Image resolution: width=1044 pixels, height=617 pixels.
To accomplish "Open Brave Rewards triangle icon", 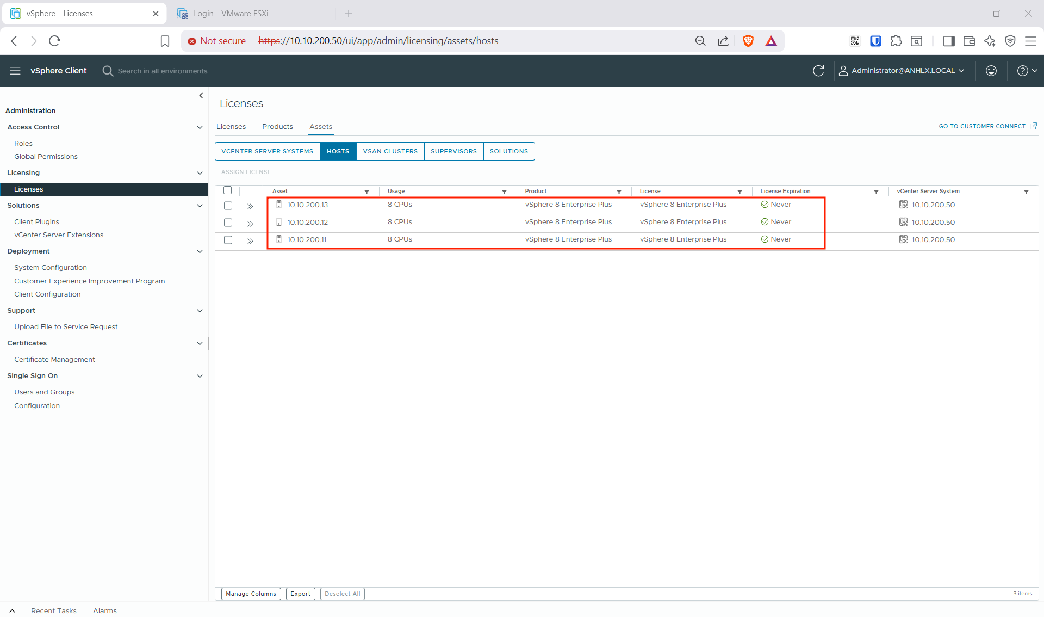I will click(771, 41).
